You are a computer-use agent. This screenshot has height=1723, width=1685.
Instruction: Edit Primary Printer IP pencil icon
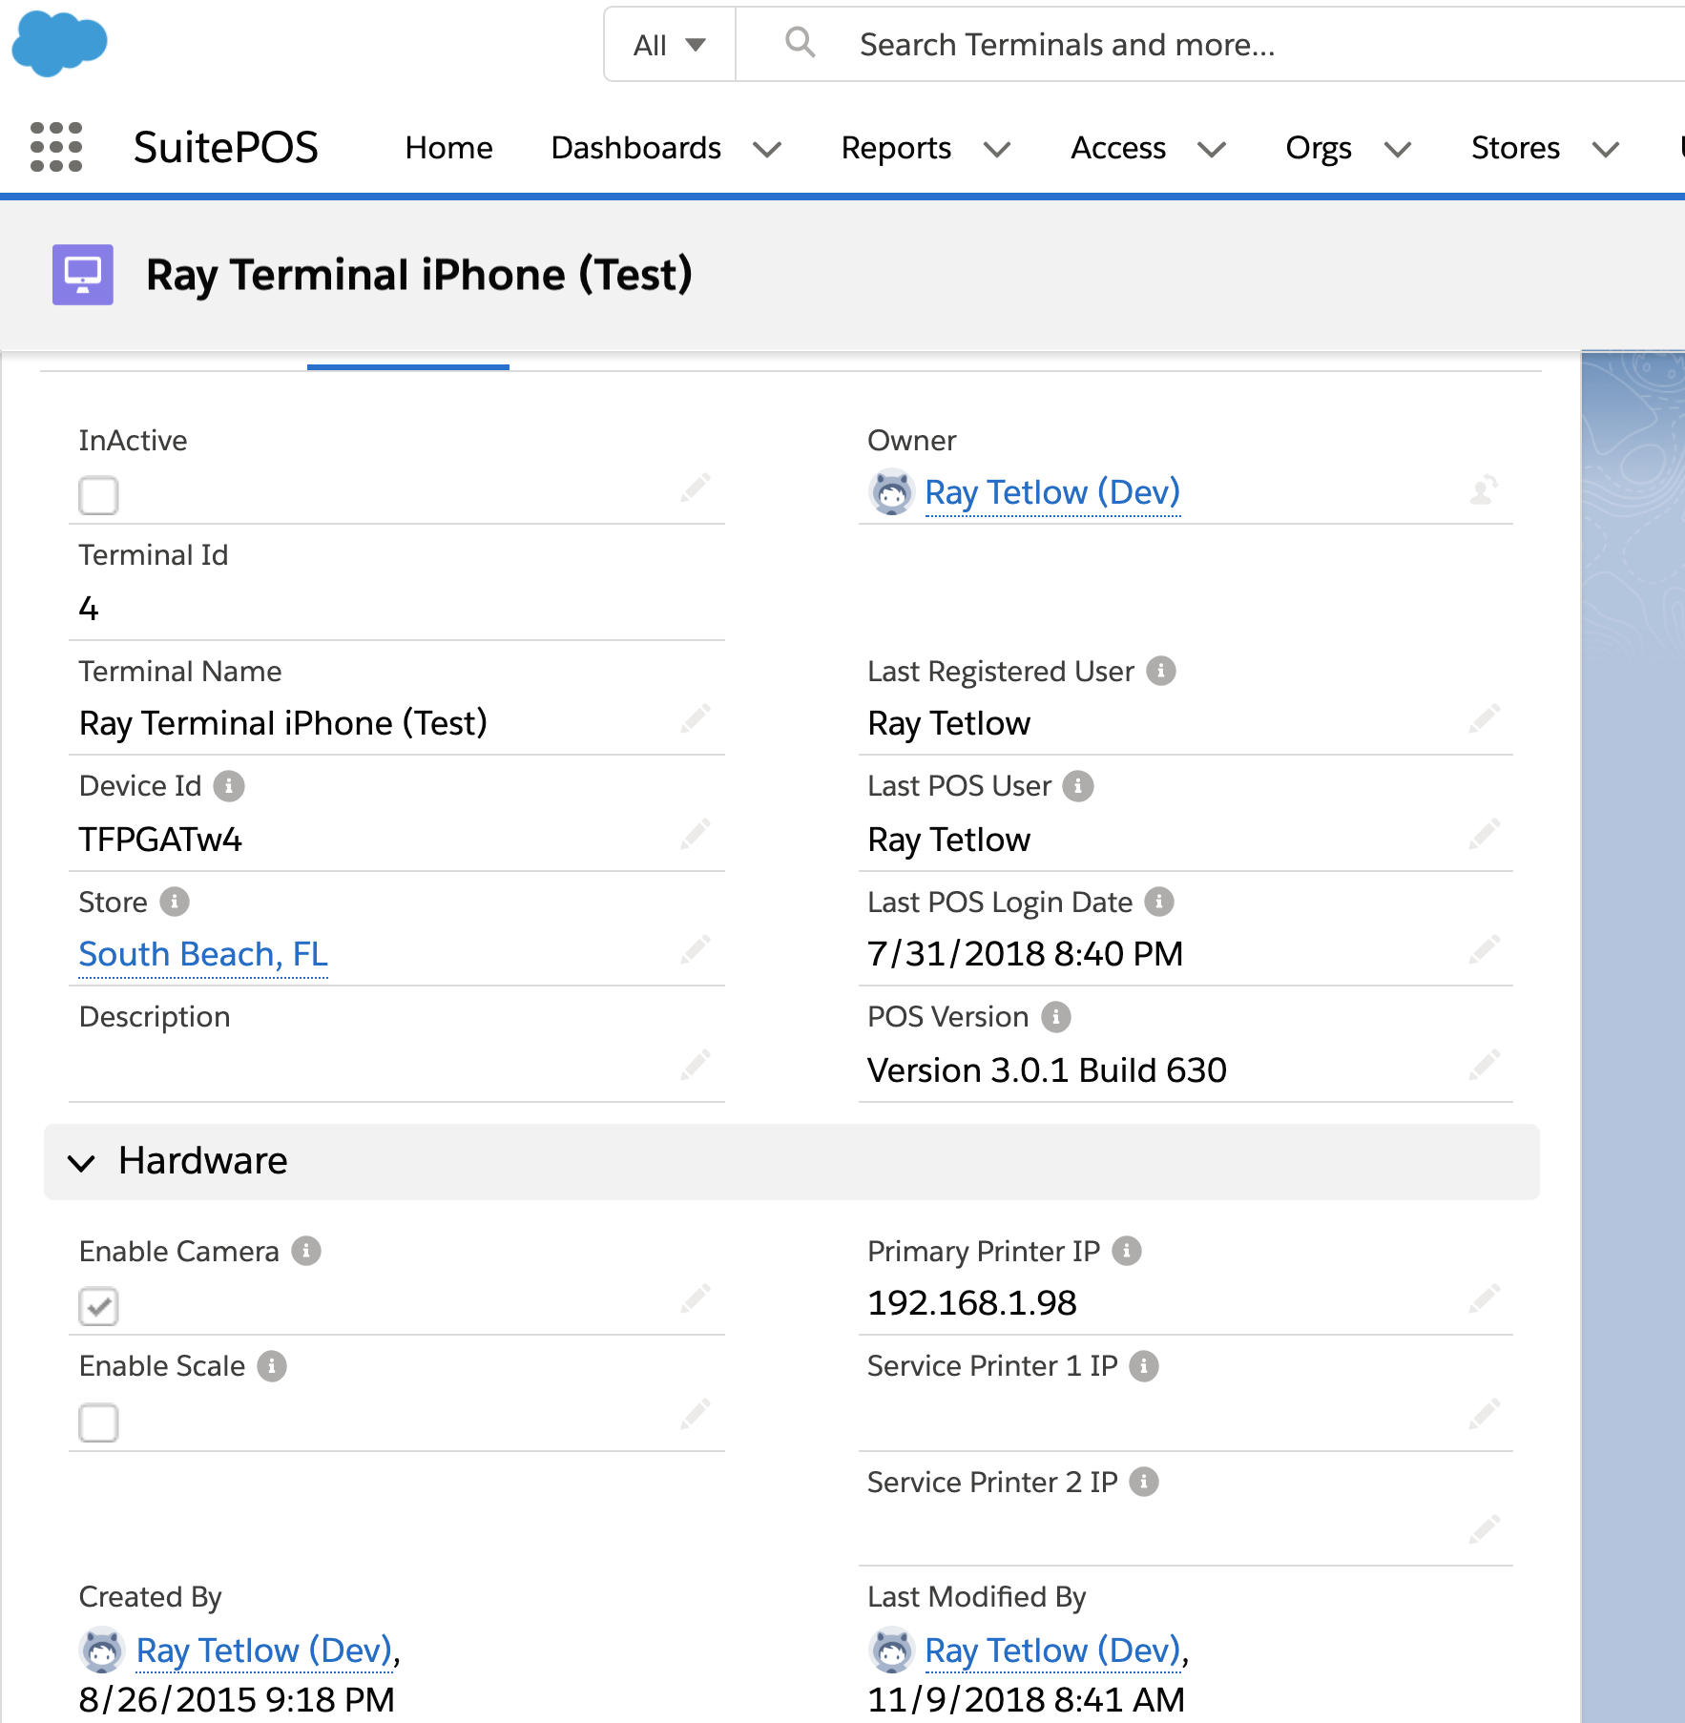tap(1484, 1298)
